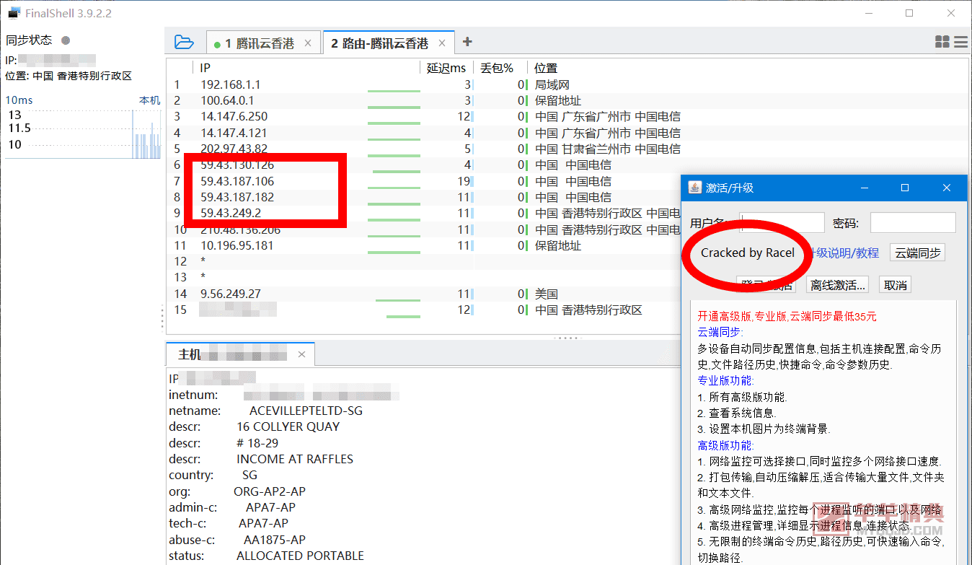Select hop row 10.196.95.181
972x565 pixels.
tap(424, 245)
